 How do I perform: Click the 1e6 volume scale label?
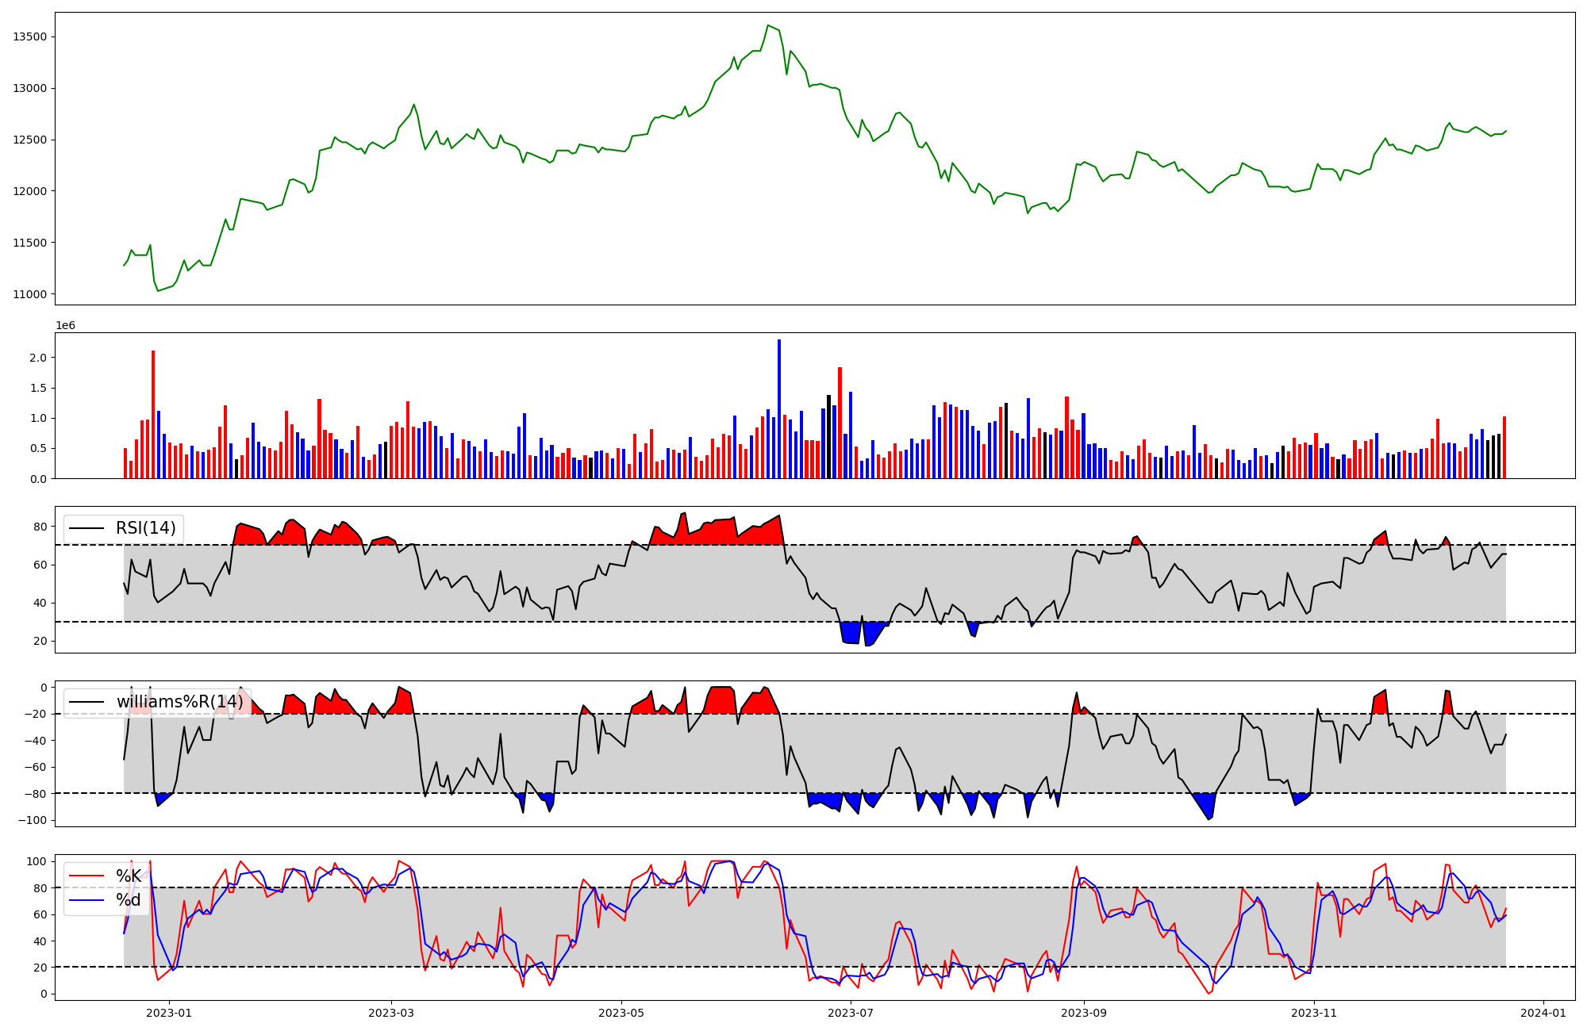[65, 325]
